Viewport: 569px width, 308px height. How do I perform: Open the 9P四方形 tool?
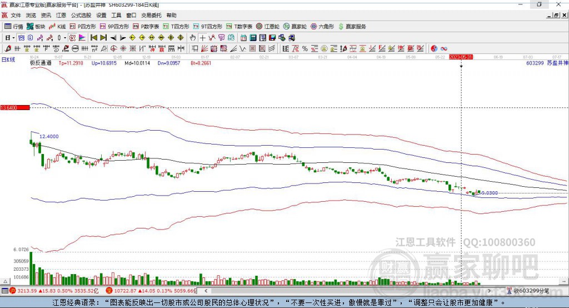[114, 26]
